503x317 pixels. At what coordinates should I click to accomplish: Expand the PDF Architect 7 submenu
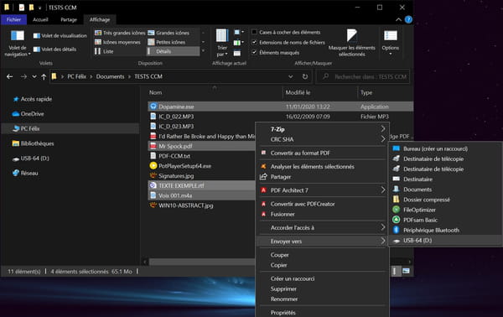tap(322, 190)
